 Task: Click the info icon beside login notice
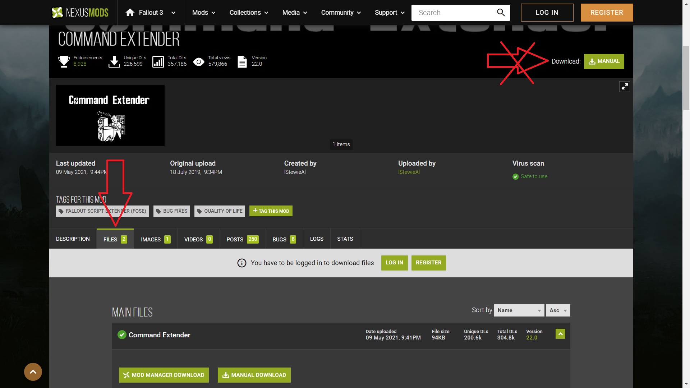pos(242,263)
